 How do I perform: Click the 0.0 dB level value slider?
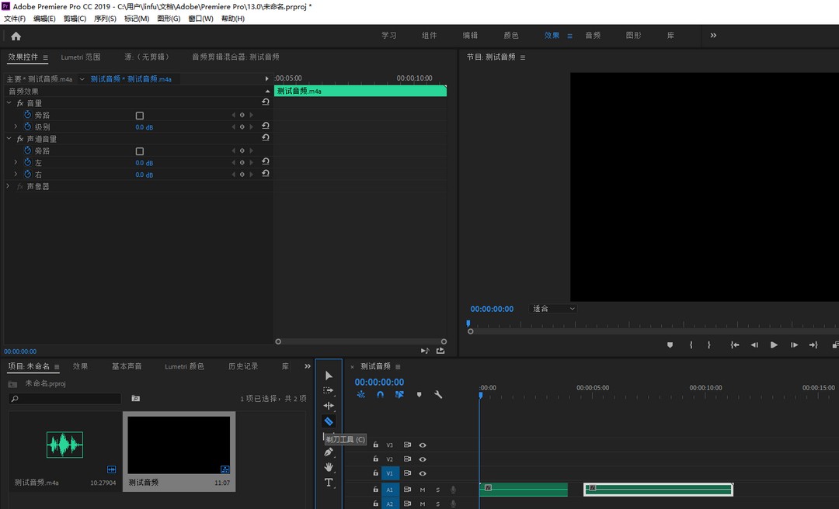tap(144, 126)
